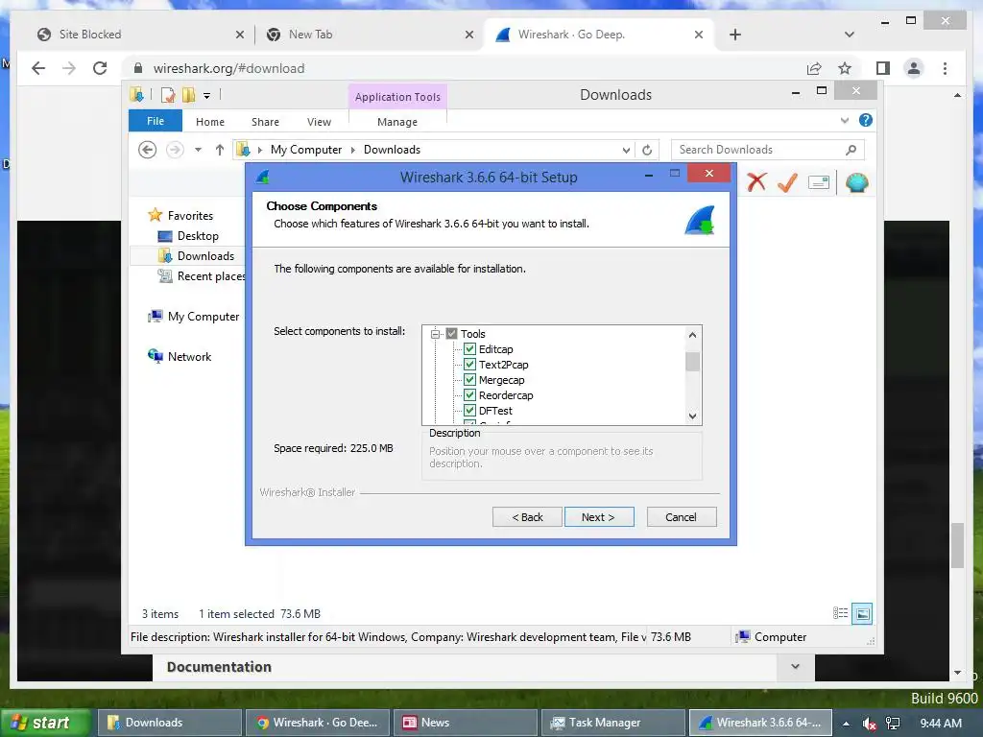983x737 pixels.
Task: Click the components list scrollbar thumb
Action: pos(693,362)
